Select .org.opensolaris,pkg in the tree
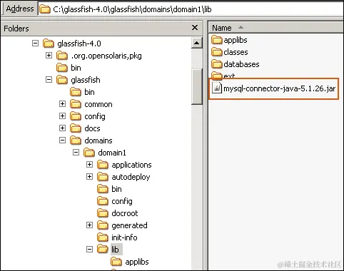Viewport: 344px width, 271px height. click(106, 56)
